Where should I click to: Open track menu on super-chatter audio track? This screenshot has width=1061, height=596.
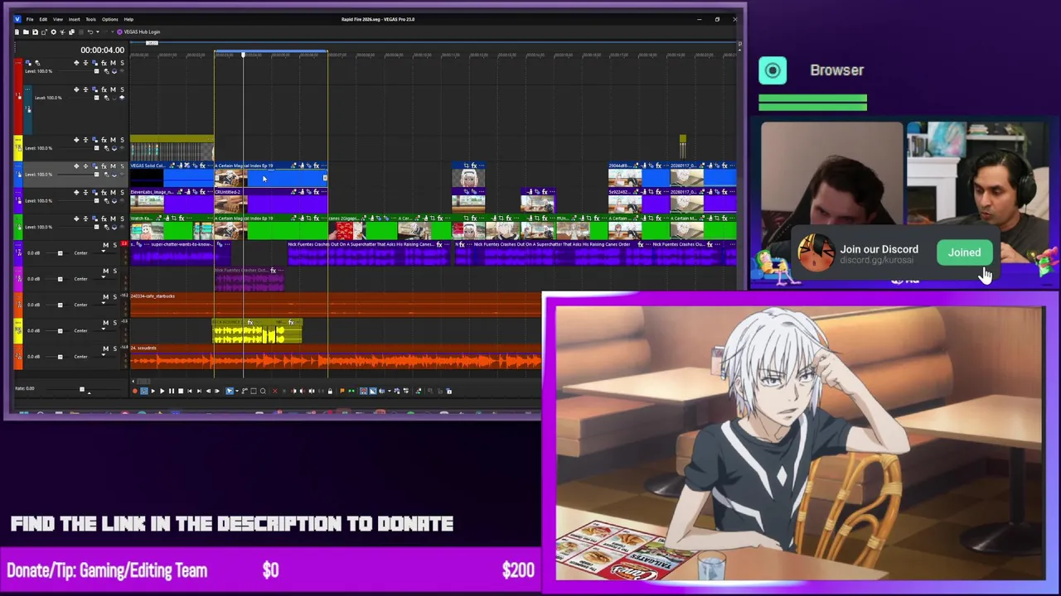[x=18, y=244]
